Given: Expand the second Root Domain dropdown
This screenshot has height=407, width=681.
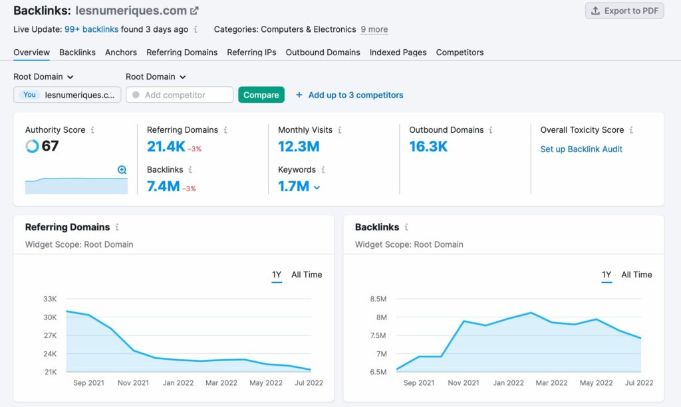Looking at the screenshot, I should [x=156, y=77].
